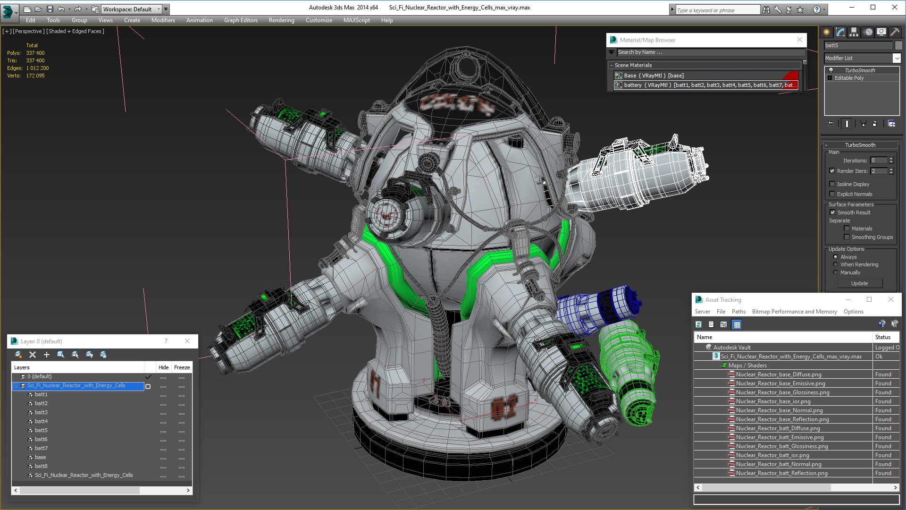Enable Separate by Materials checkbox

tap(847, 229)
